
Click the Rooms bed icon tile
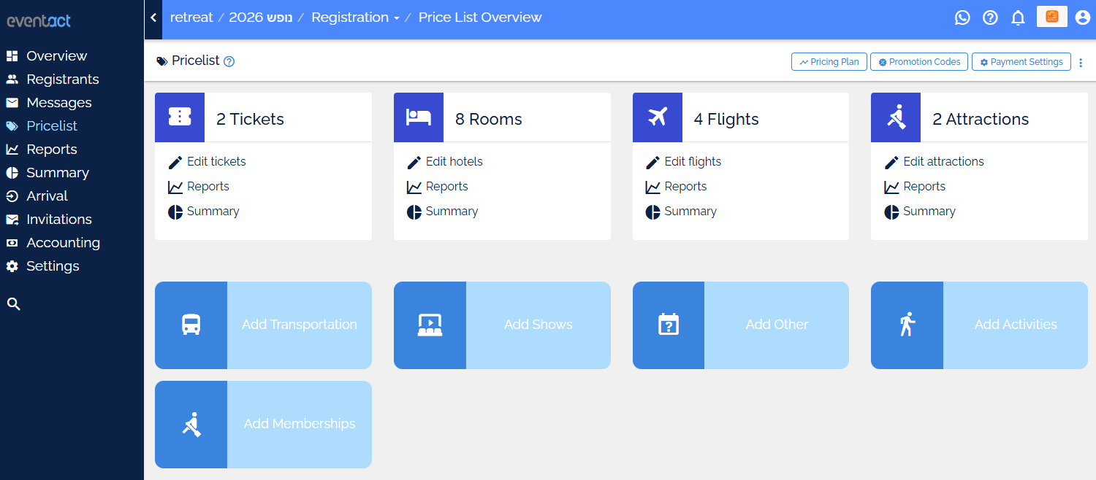pos(419,117)
